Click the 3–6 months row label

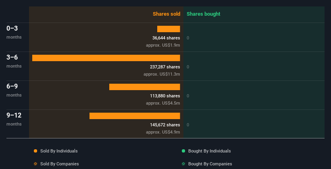pyautogui.click(x=14, y=61)
